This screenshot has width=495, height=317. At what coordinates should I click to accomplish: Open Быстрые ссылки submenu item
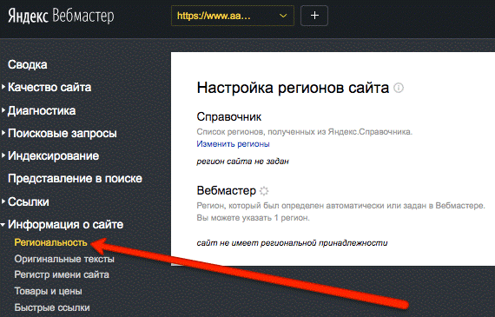[x=52, y=307]
